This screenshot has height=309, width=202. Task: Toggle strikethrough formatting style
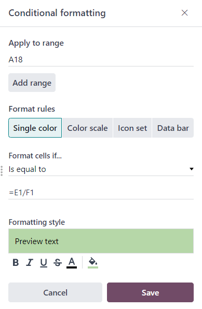click(x=58, y=262)
